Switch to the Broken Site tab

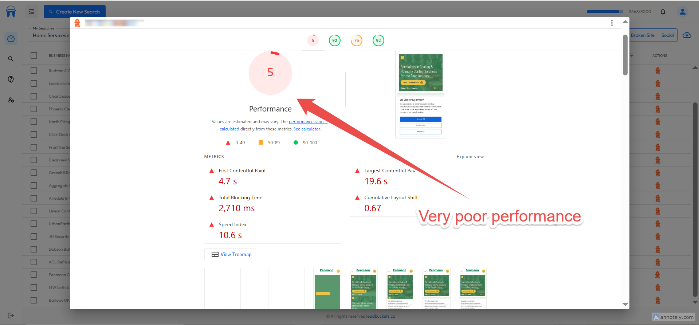643,35
